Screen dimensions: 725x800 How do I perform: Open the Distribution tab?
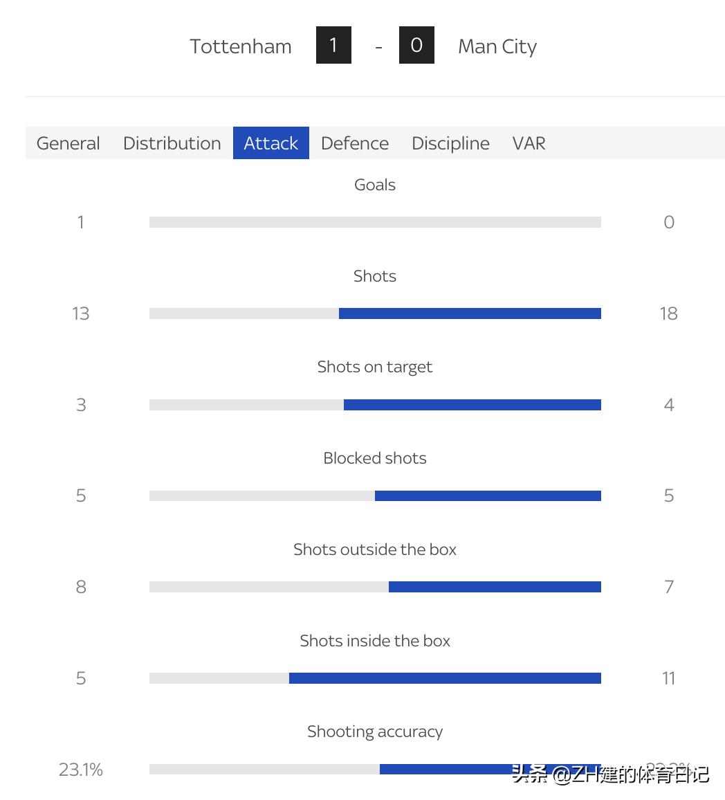click(x=172, y=143)
